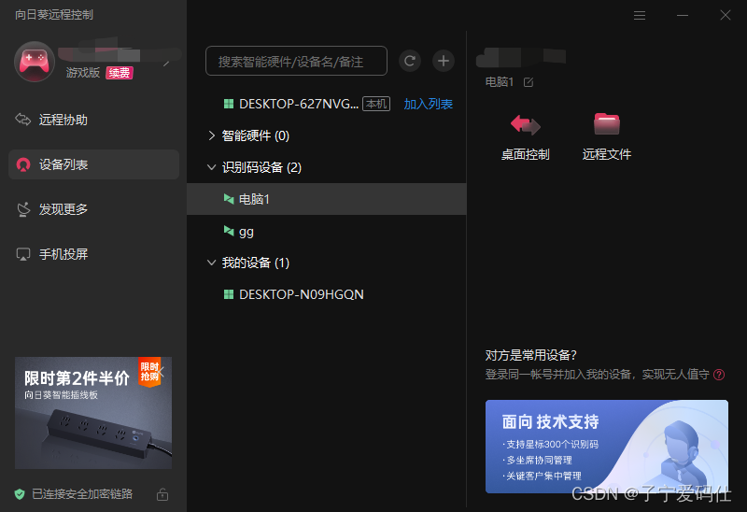The width and height of the screenshot is (747, 512).
Task: Close the power strip ad with X
Action: pos(161,371)
